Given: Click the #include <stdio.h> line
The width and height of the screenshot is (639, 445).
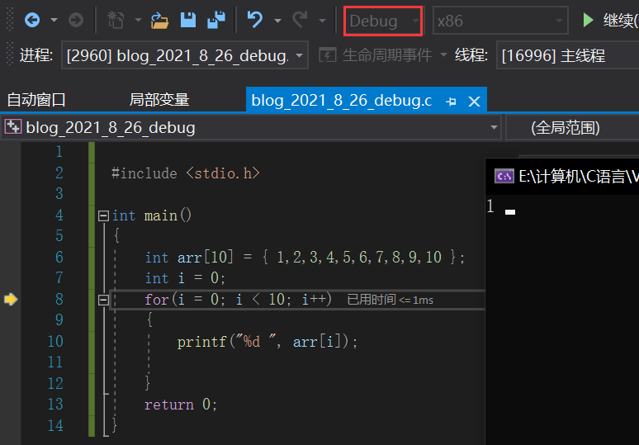Looking at the screenshot, I should tap(186, 173).
